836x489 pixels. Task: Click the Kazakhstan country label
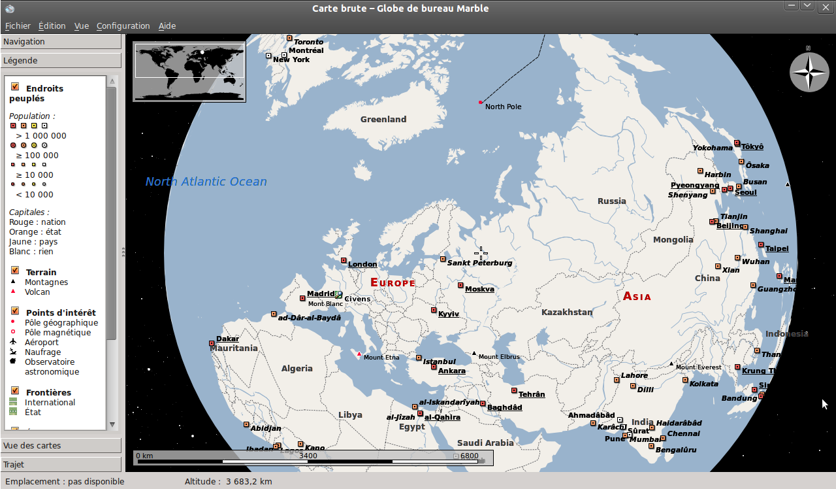click(567, 312)
